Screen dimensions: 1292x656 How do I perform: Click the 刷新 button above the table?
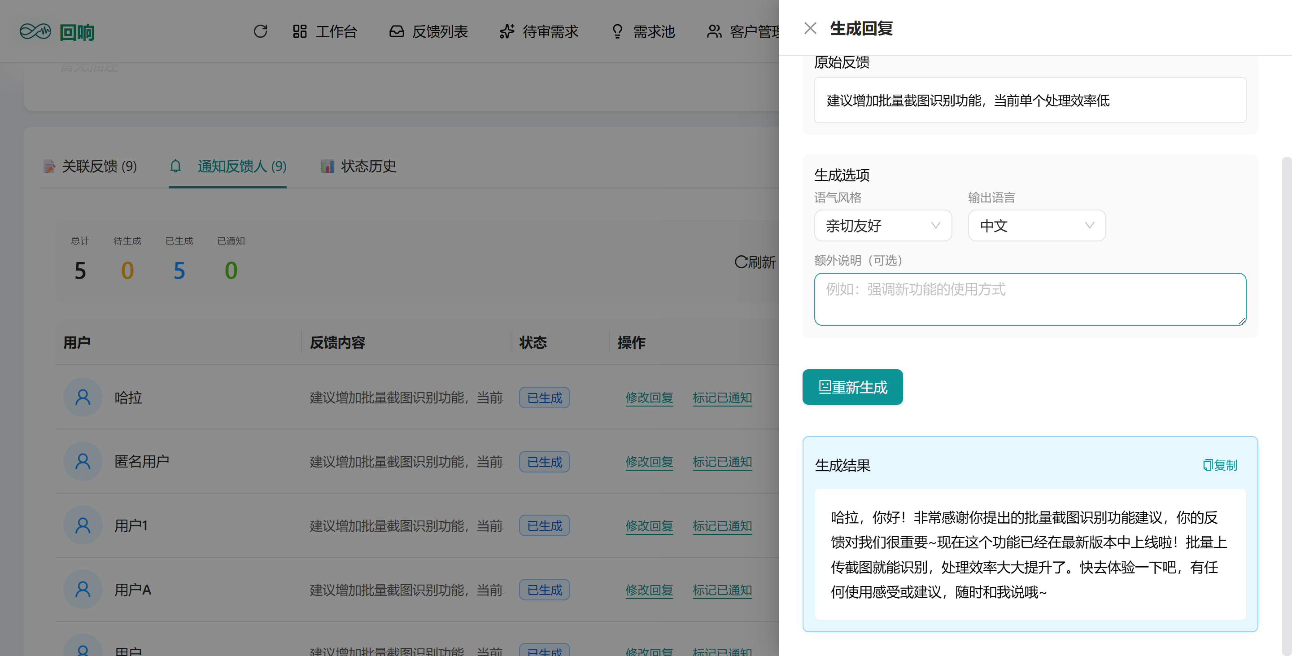(755, 262)
